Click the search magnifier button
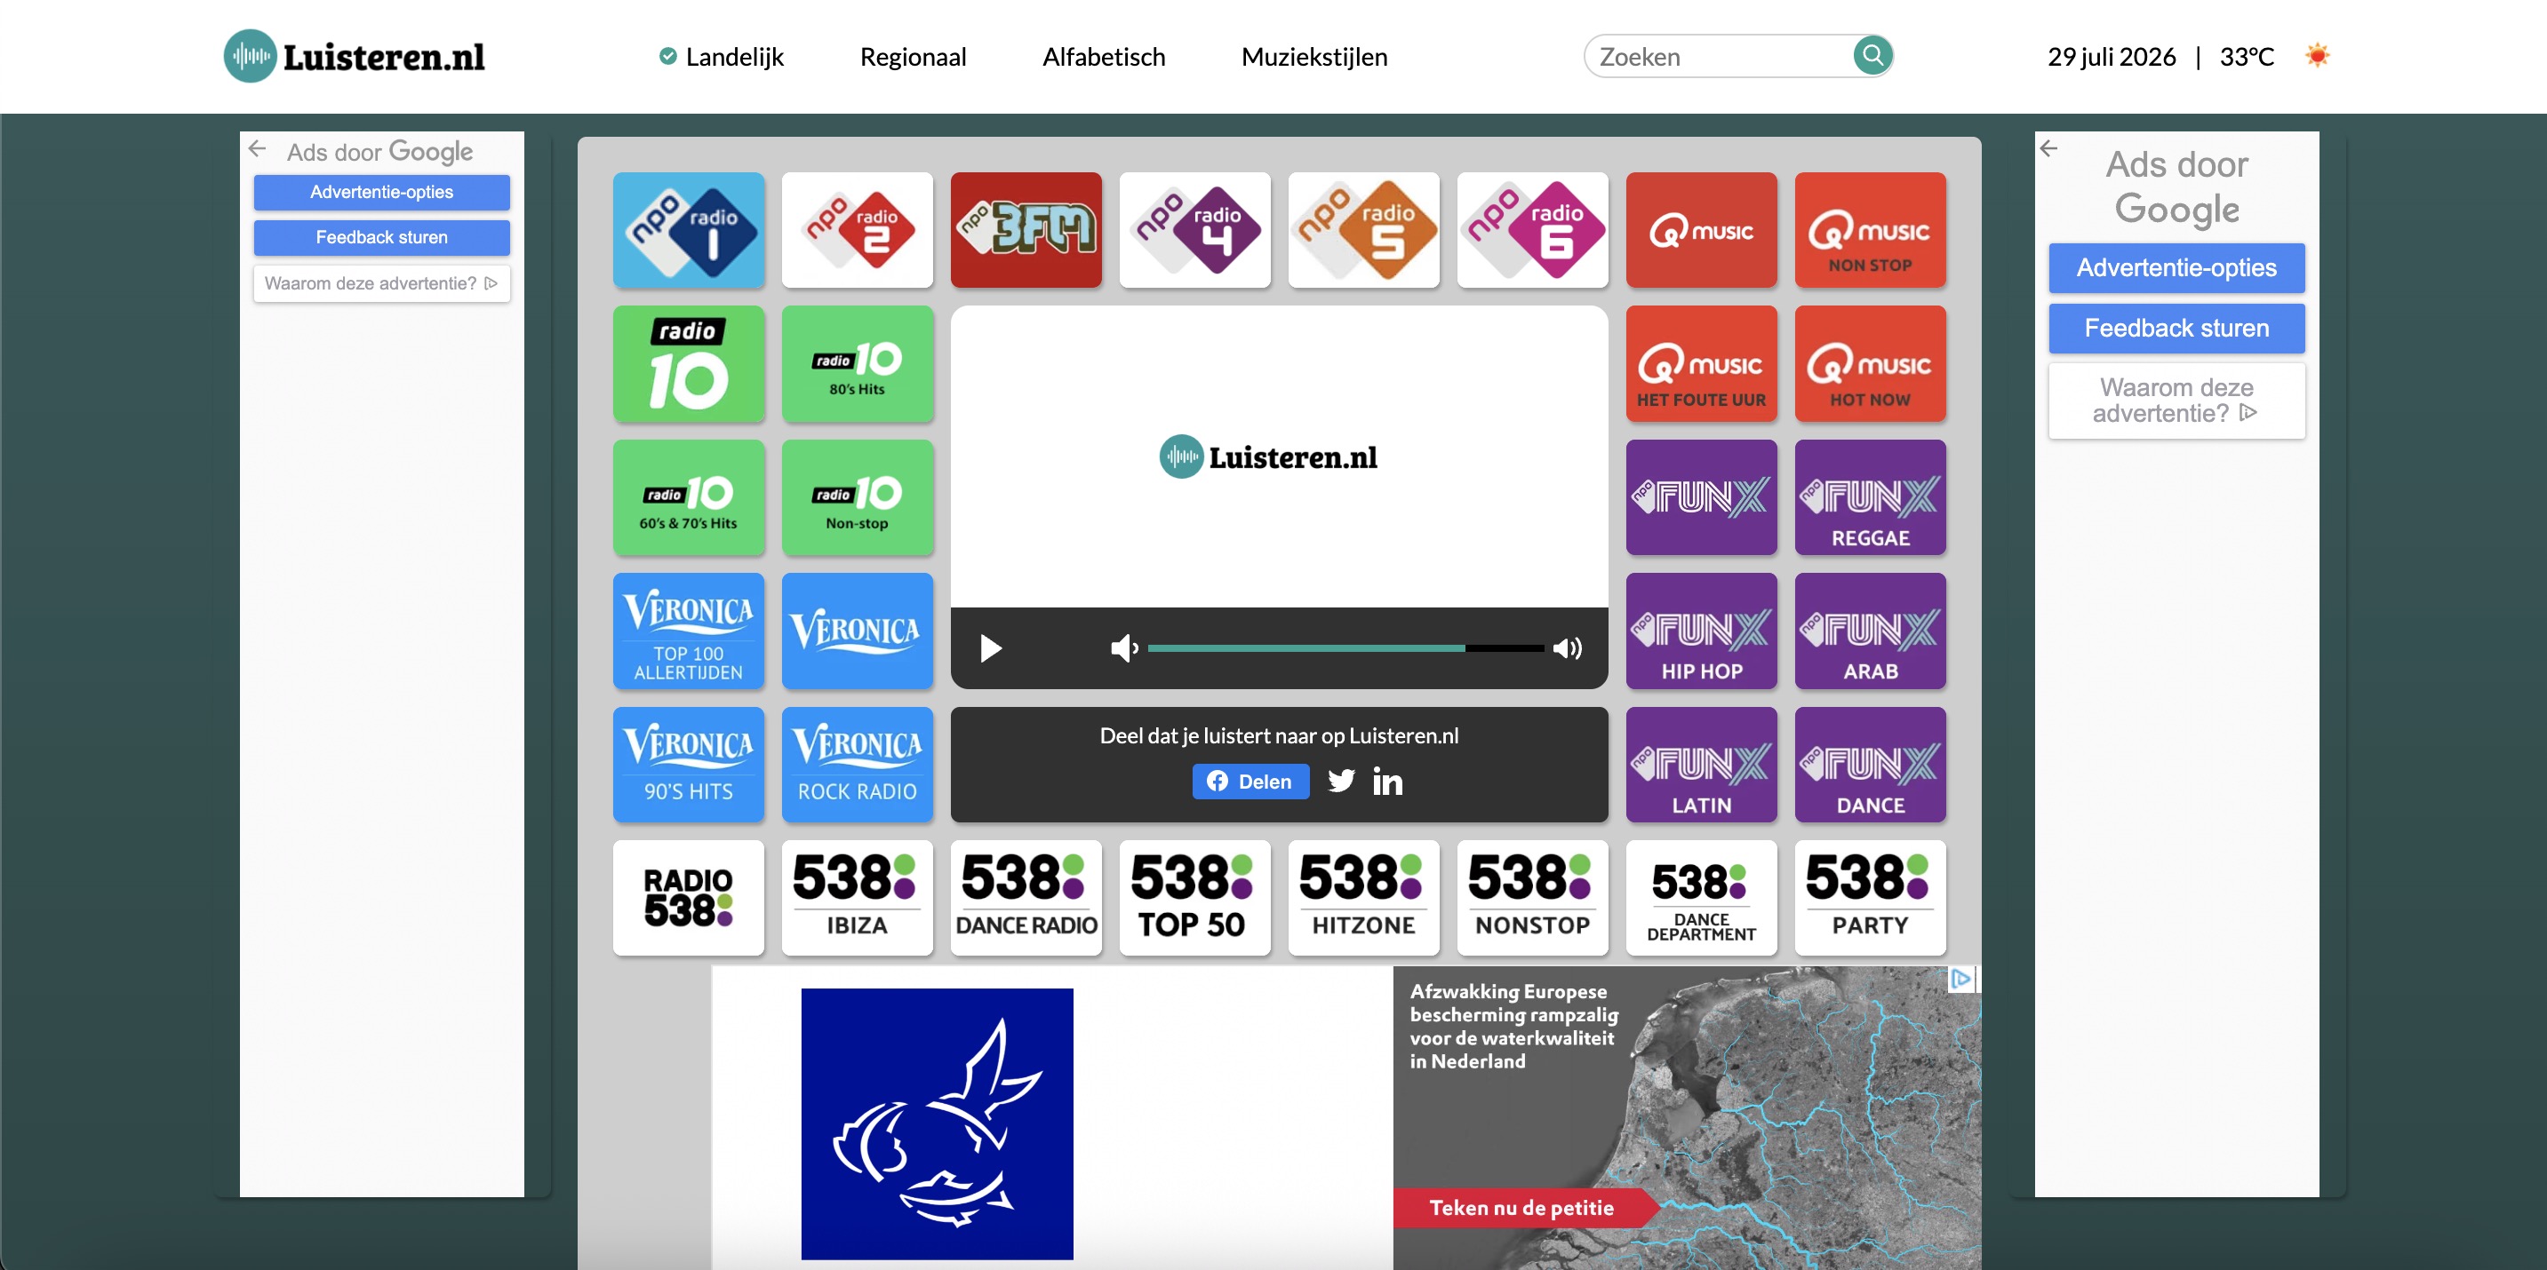The height and width of the screenshot is (1270, 2547). [x=1872, y=55]
